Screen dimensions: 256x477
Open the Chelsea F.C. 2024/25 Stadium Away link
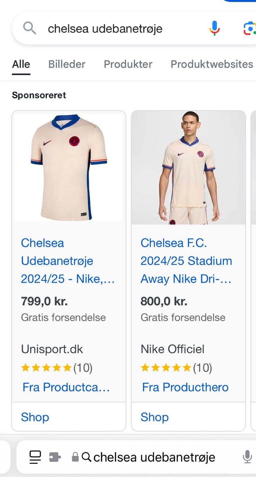point(186,261)
